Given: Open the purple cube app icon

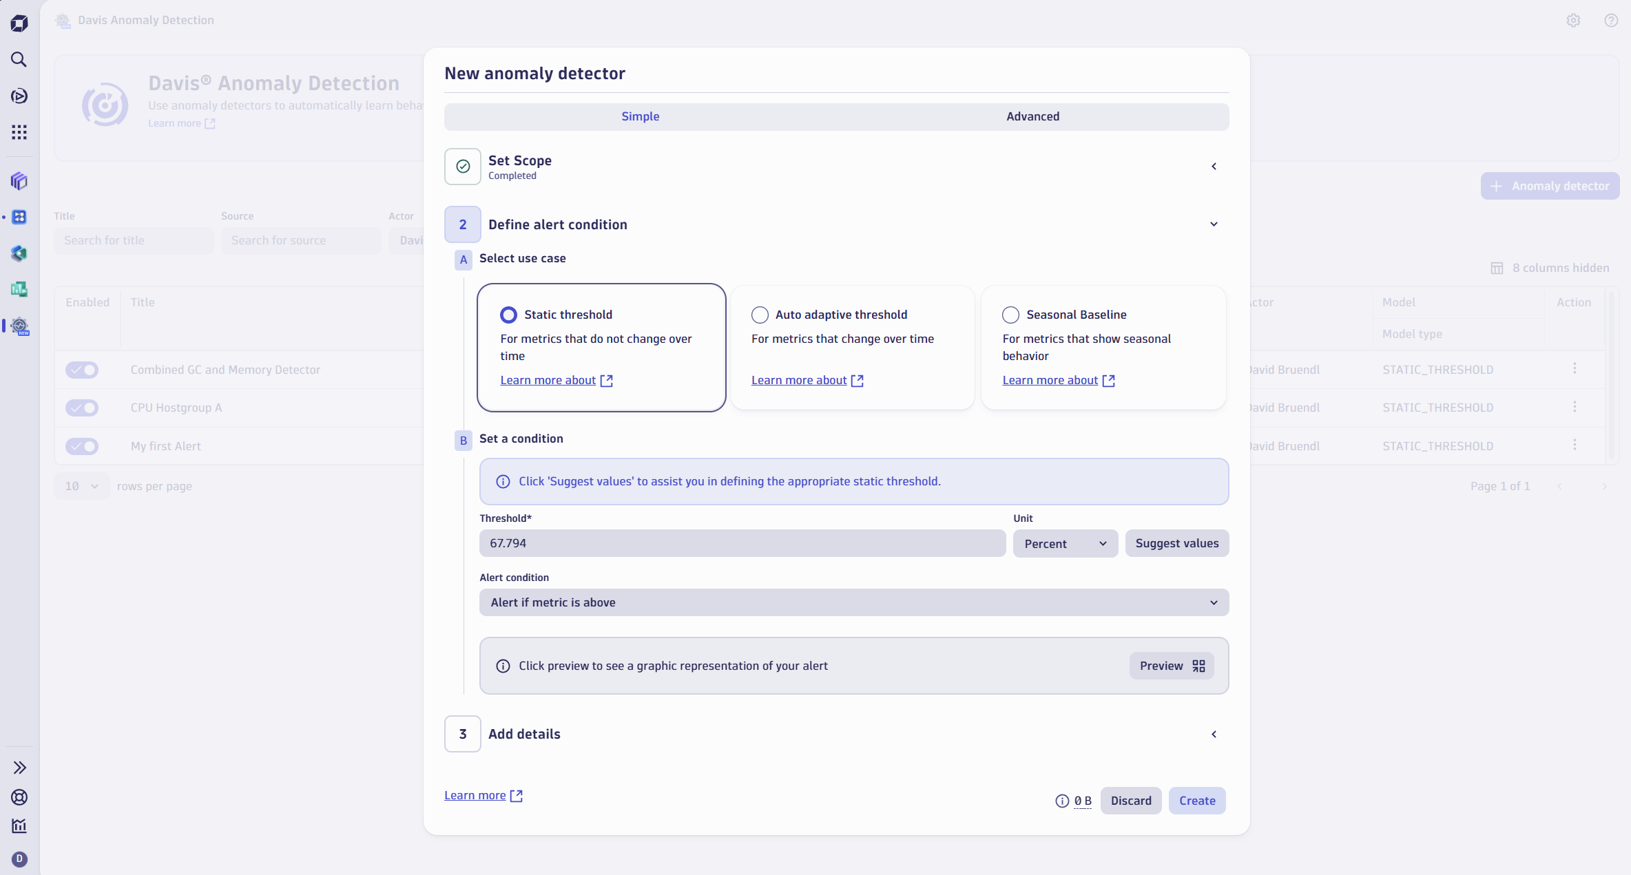Looking at the screenshot, I should point(19,181).
